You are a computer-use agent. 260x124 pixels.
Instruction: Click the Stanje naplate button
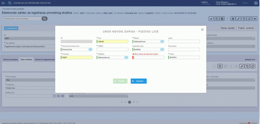click(227, 28)
